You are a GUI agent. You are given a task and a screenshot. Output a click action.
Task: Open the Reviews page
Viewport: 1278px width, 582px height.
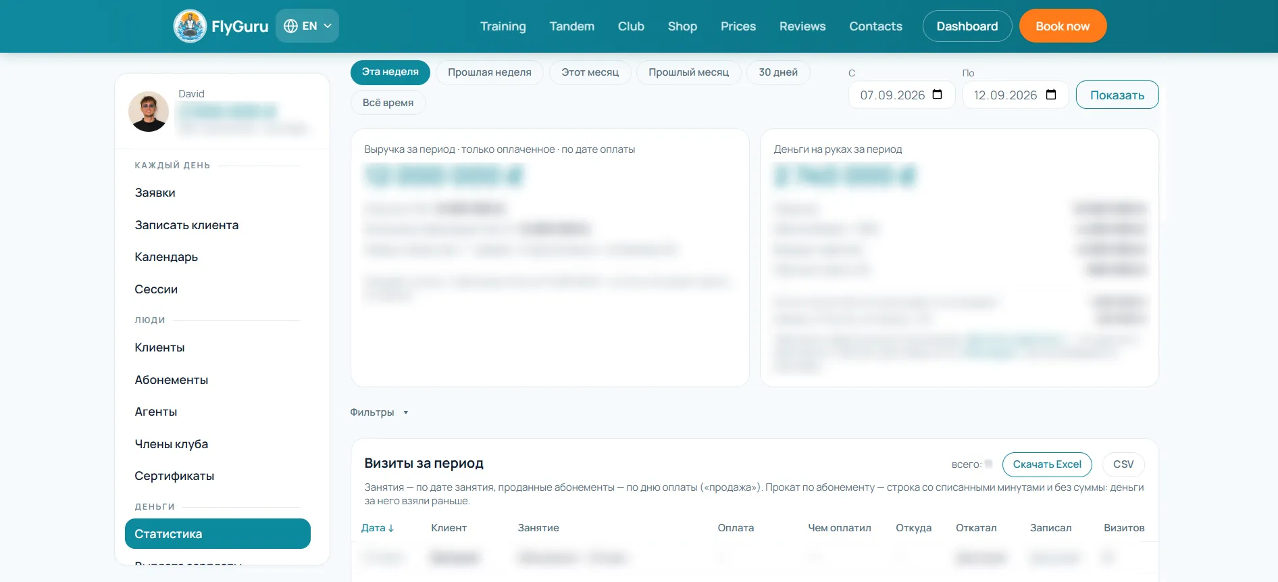(x=802, y=26)
